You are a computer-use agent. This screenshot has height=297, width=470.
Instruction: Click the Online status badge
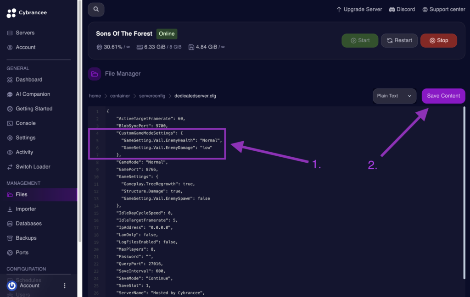tap(167, 34)
